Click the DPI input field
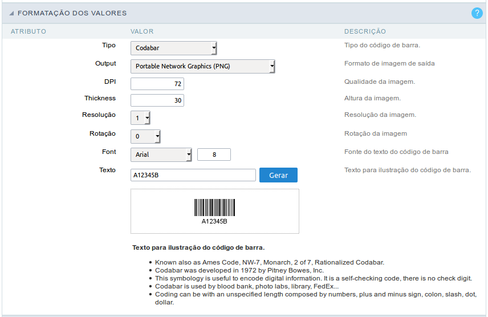 tap(157, 84)
